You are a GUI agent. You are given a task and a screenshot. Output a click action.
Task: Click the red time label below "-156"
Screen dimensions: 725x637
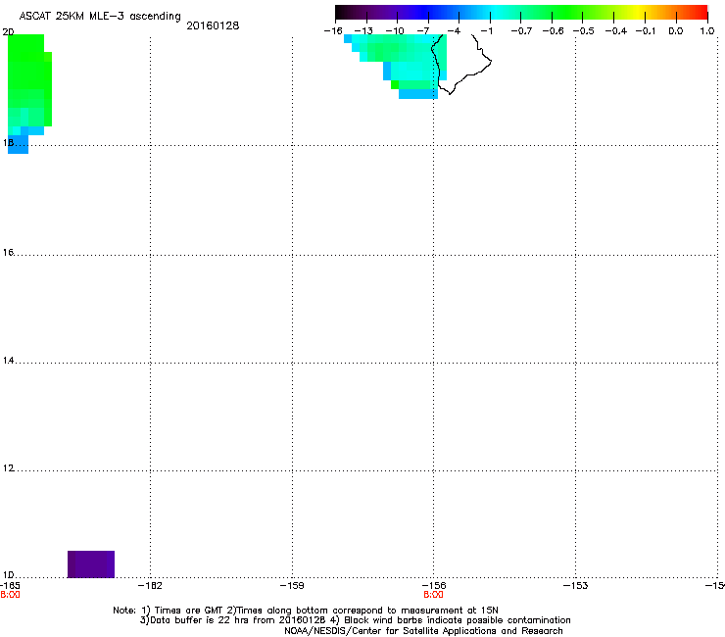click(x=433, y=595)
